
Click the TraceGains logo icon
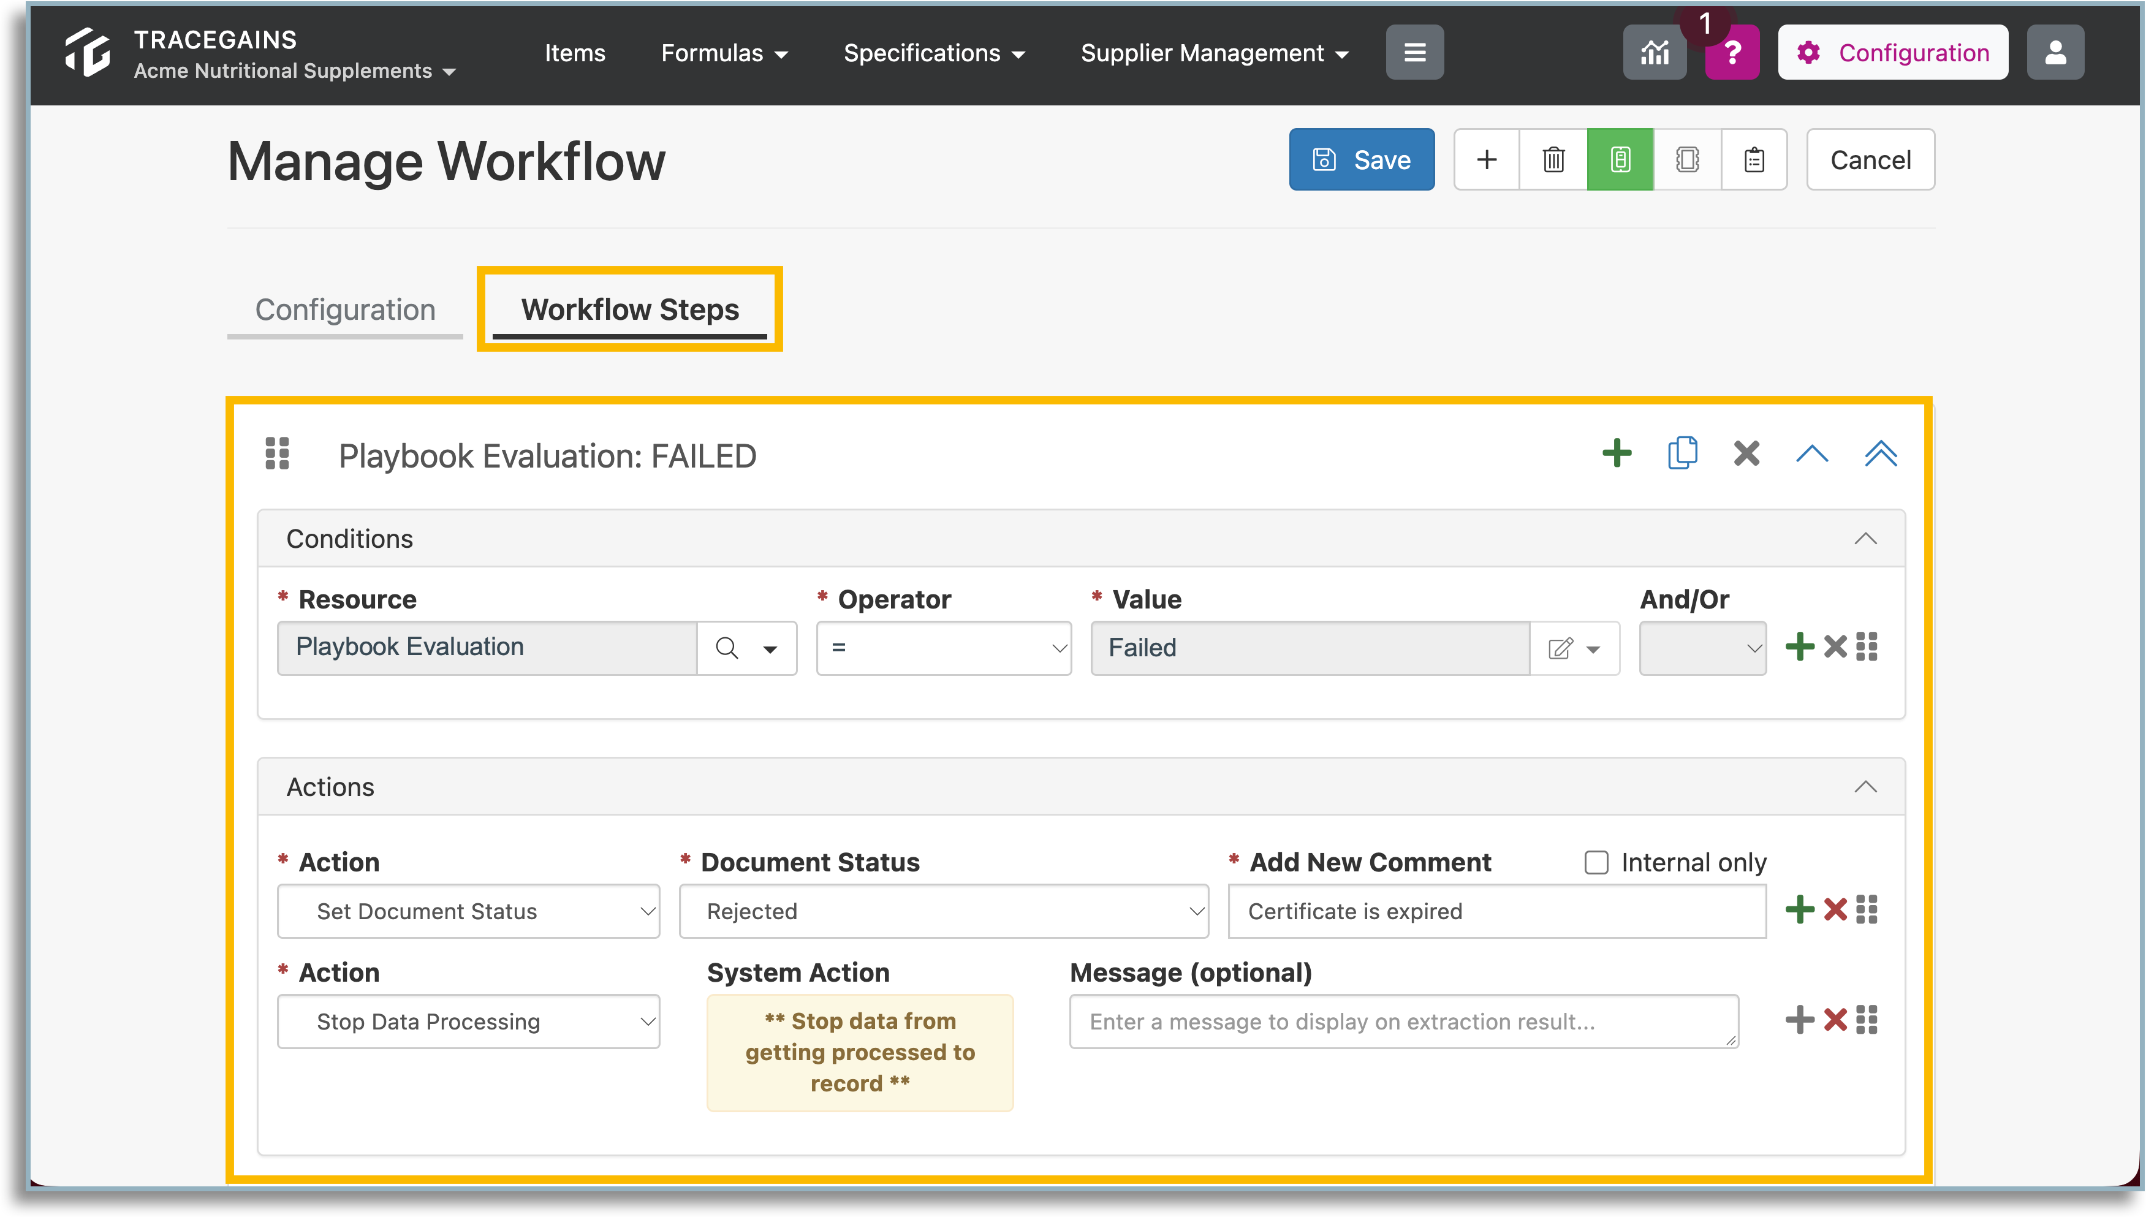point(88,52)
